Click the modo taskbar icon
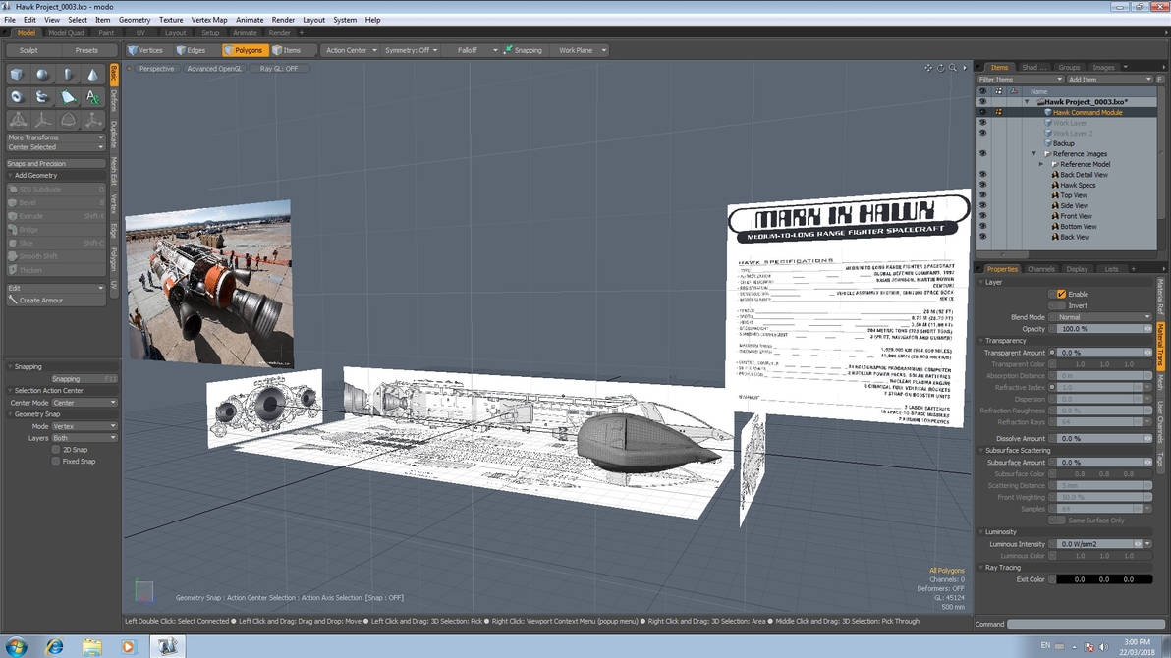The width and height of the screenshot is (1171, 658). click(167, 647)
